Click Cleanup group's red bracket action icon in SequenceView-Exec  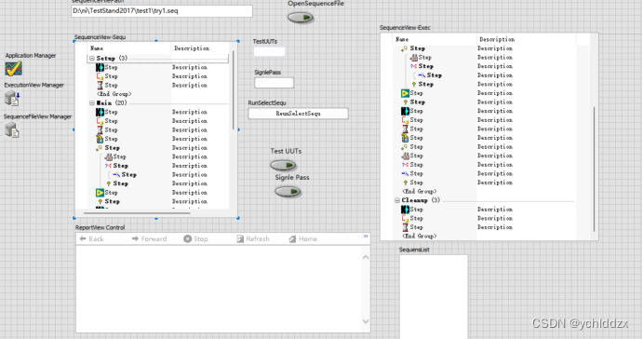405,218
